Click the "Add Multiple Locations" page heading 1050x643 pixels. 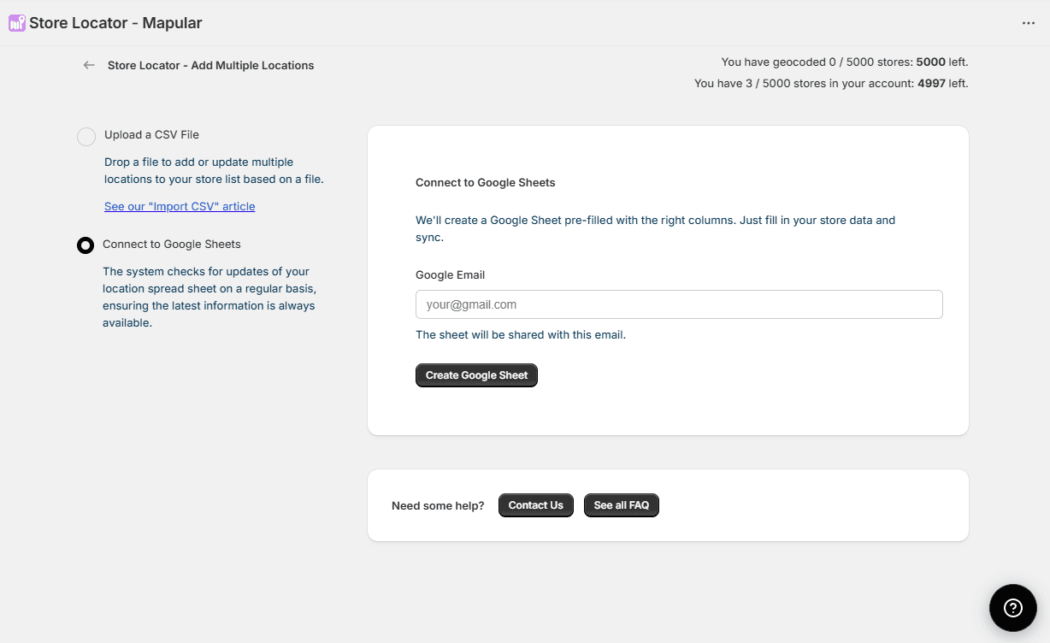pos(210,65)
